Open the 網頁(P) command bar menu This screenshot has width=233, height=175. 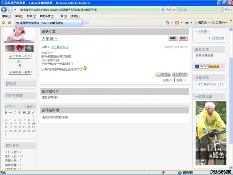coord(201,23)
